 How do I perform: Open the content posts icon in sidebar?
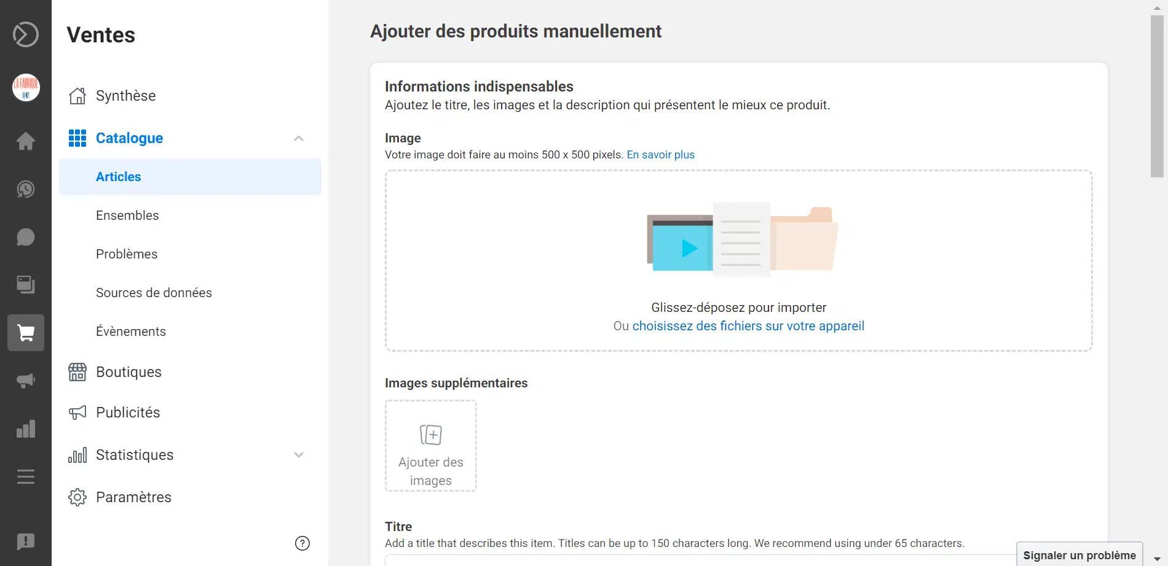pos(26,285)
